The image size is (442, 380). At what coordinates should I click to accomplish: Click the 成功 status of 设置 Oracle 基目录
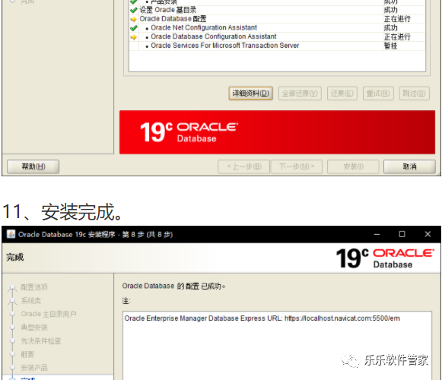[391, 10]
